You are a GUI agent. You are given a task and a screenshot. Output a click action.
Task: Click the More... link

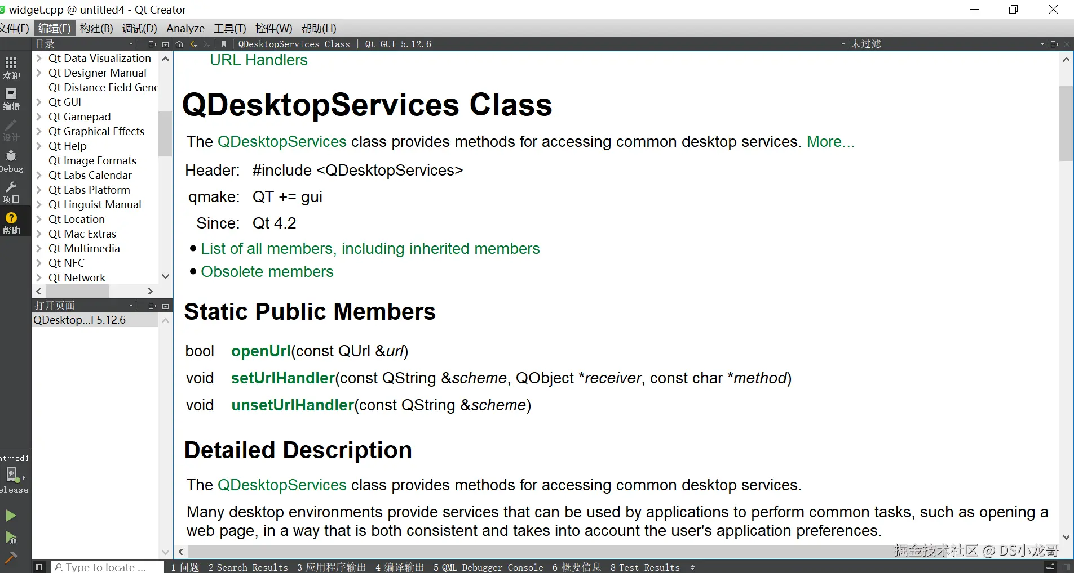[830, 142]
